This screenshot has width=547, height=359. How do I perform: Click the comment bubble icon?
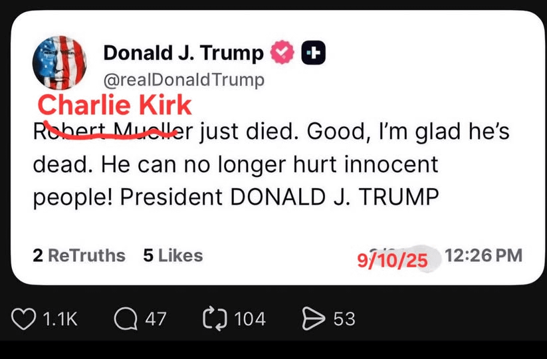[124, 319]
